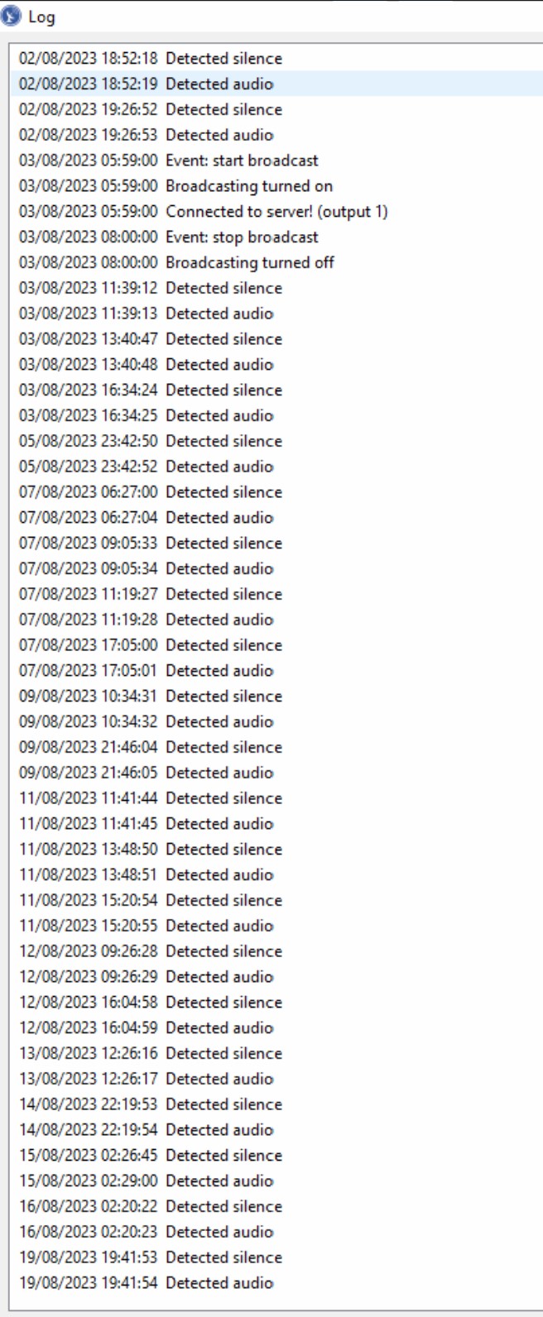Select the 11/08/2023 13:48:50 Detected silence row
The height and width of the screenshot is (1317, 543).
[x=278, y=850]
